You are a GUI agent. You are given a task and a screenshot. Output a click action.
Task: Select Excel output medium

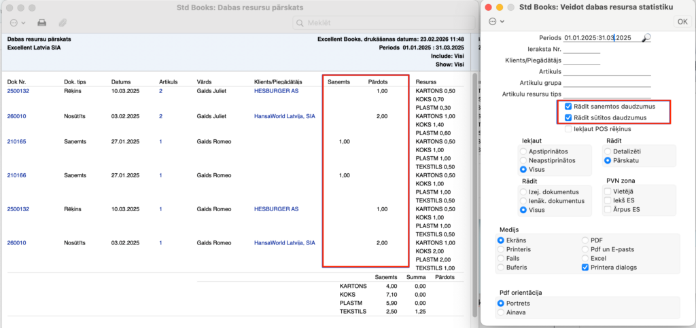585,259
